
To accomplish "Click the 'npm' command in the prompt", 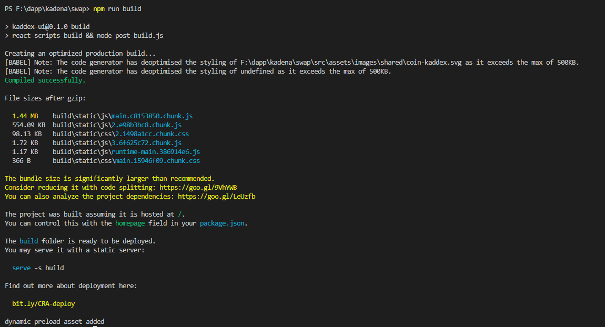I will [x=99, y=8].
